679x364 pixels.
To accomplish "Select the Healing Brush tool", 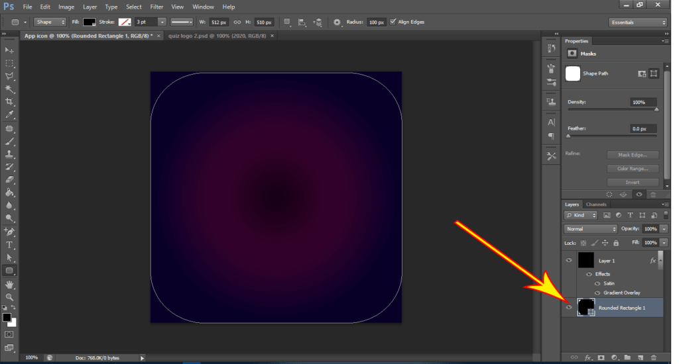I will click(x=9, y=129).
